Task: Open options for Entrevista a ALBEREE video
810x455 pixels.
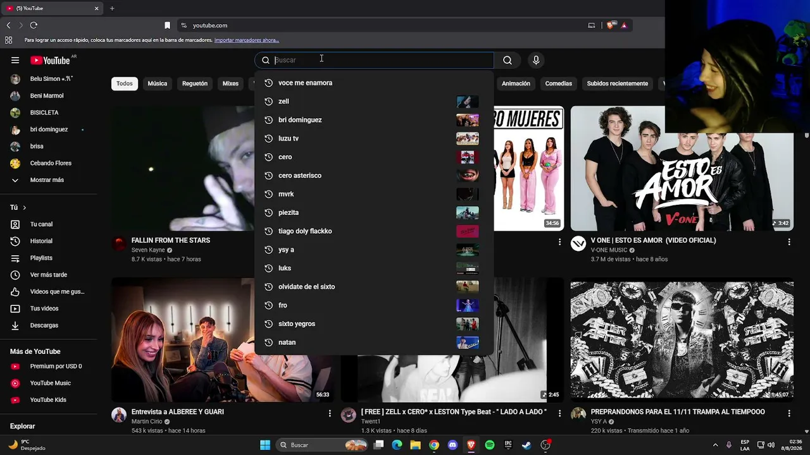Action: click(330, 413)
